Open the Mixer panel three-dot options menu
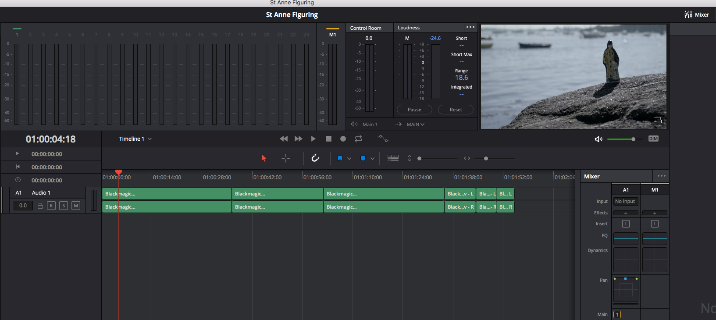 tap(662, 176)
